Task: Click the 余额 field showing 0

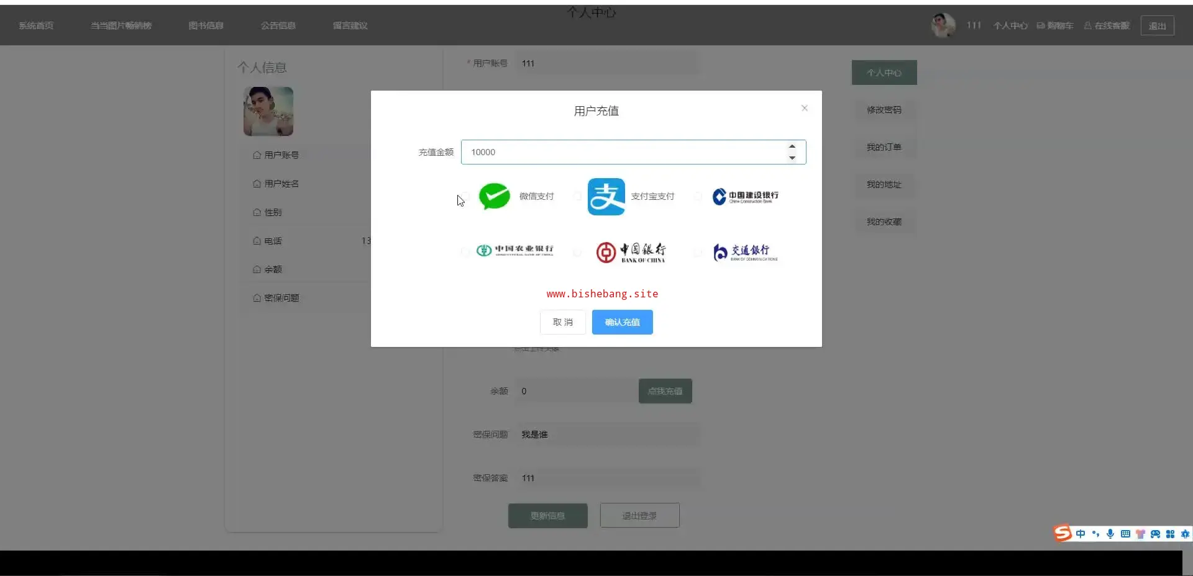Action: click(x=576, y=391)
